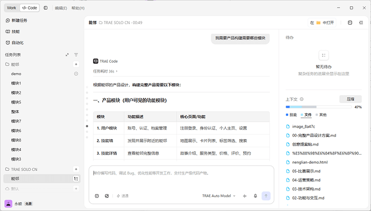
Task: Open the audio waveform icon in input bar
Action: coord(245,196)
